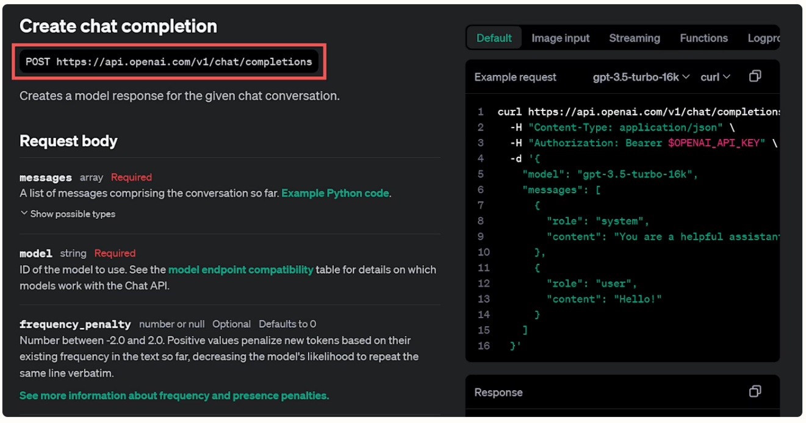806x423 pixels.
Task: Click the Create chat completion heading
Action: click(118, 26)
